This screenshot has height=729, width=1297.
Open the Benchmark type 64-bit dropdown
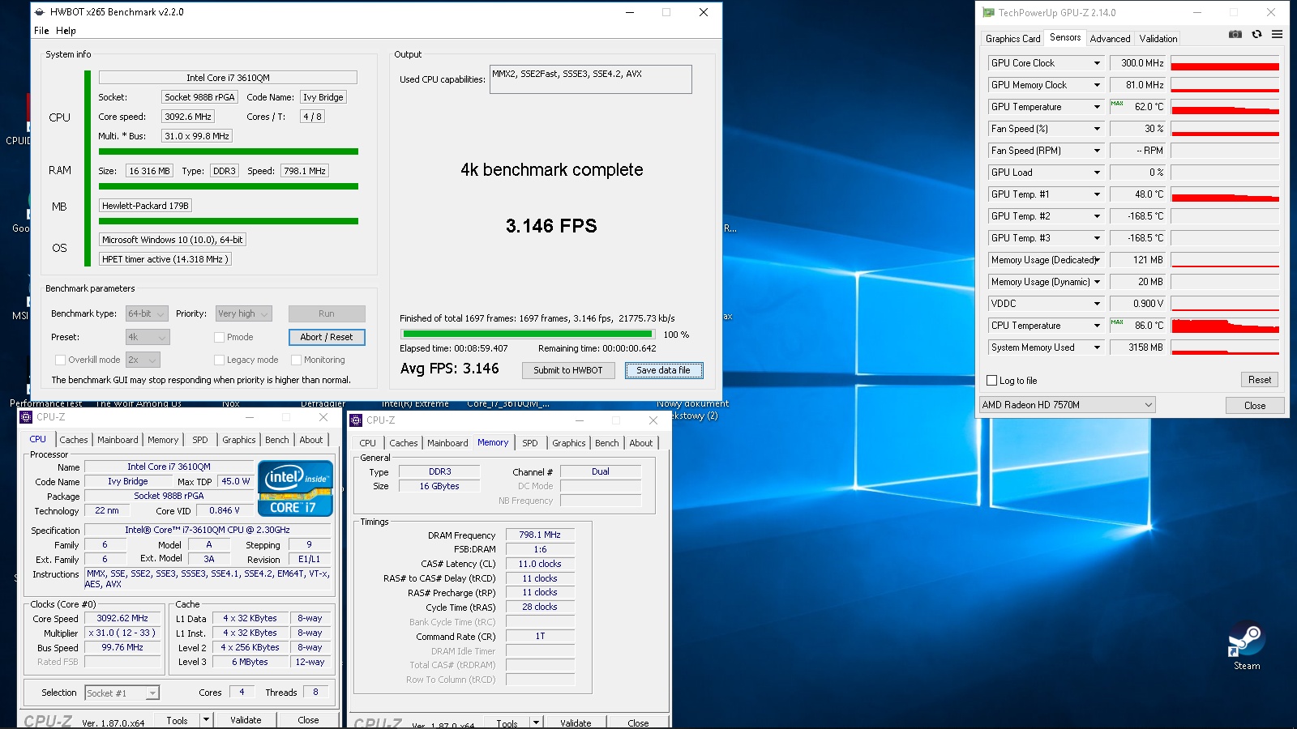(x=147, y=313)
